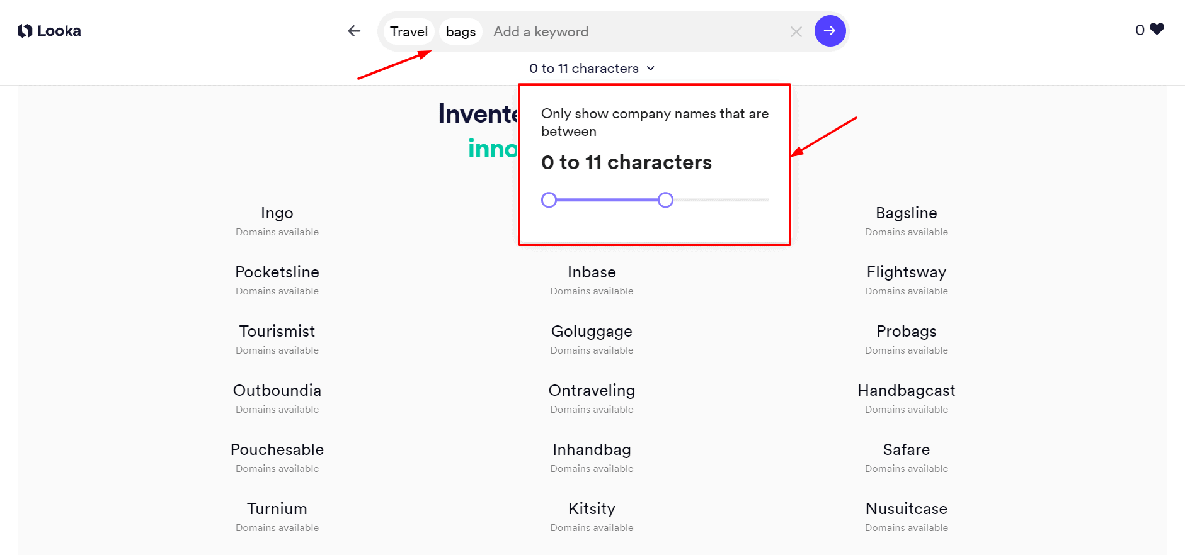Select the Safare company name
1185x555 pixels.
tap(906, 450)
